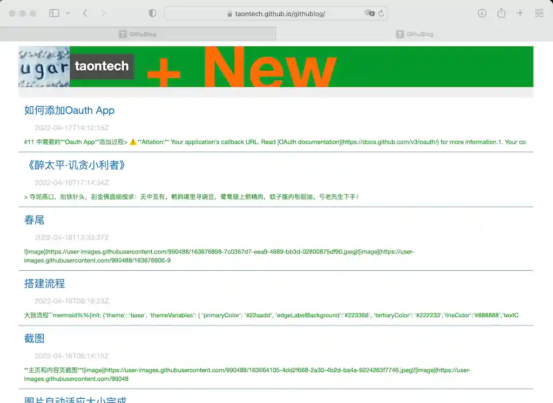
Task: Click the 春尾 excerpt with image URLs
Action: [x=219, y=256]
